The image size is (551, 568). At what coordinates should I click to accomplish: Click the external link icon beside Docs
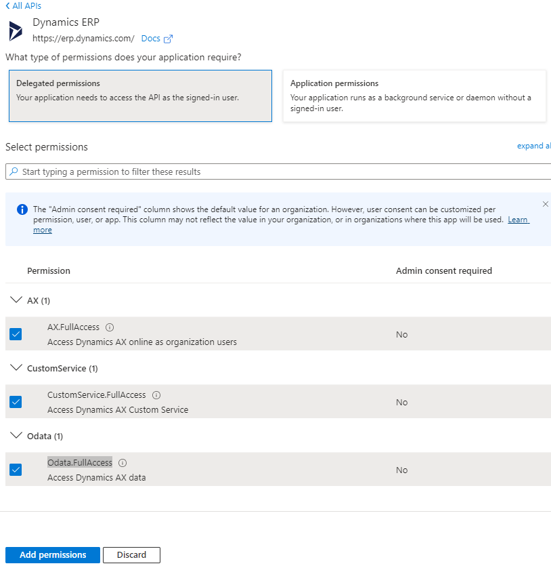pyautogui.click(x=169, y=39)
